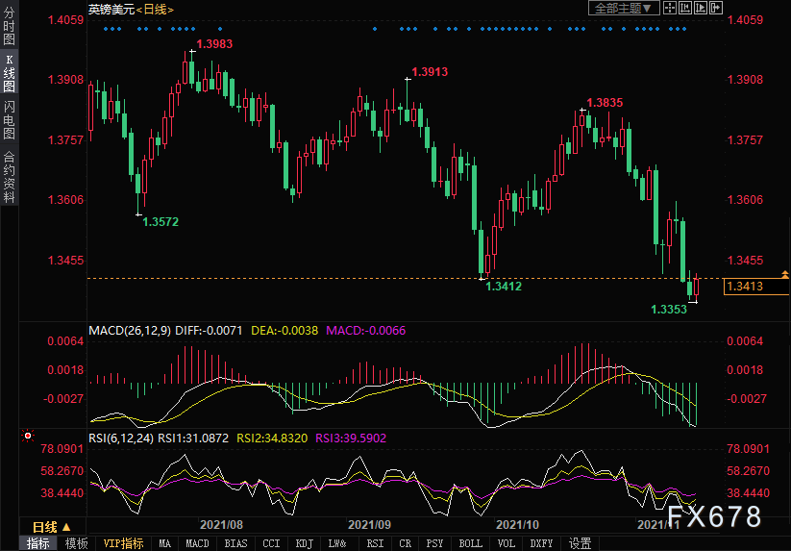
Task: Switch to 闪电图 side tab
Action: (x=9, y=119)
